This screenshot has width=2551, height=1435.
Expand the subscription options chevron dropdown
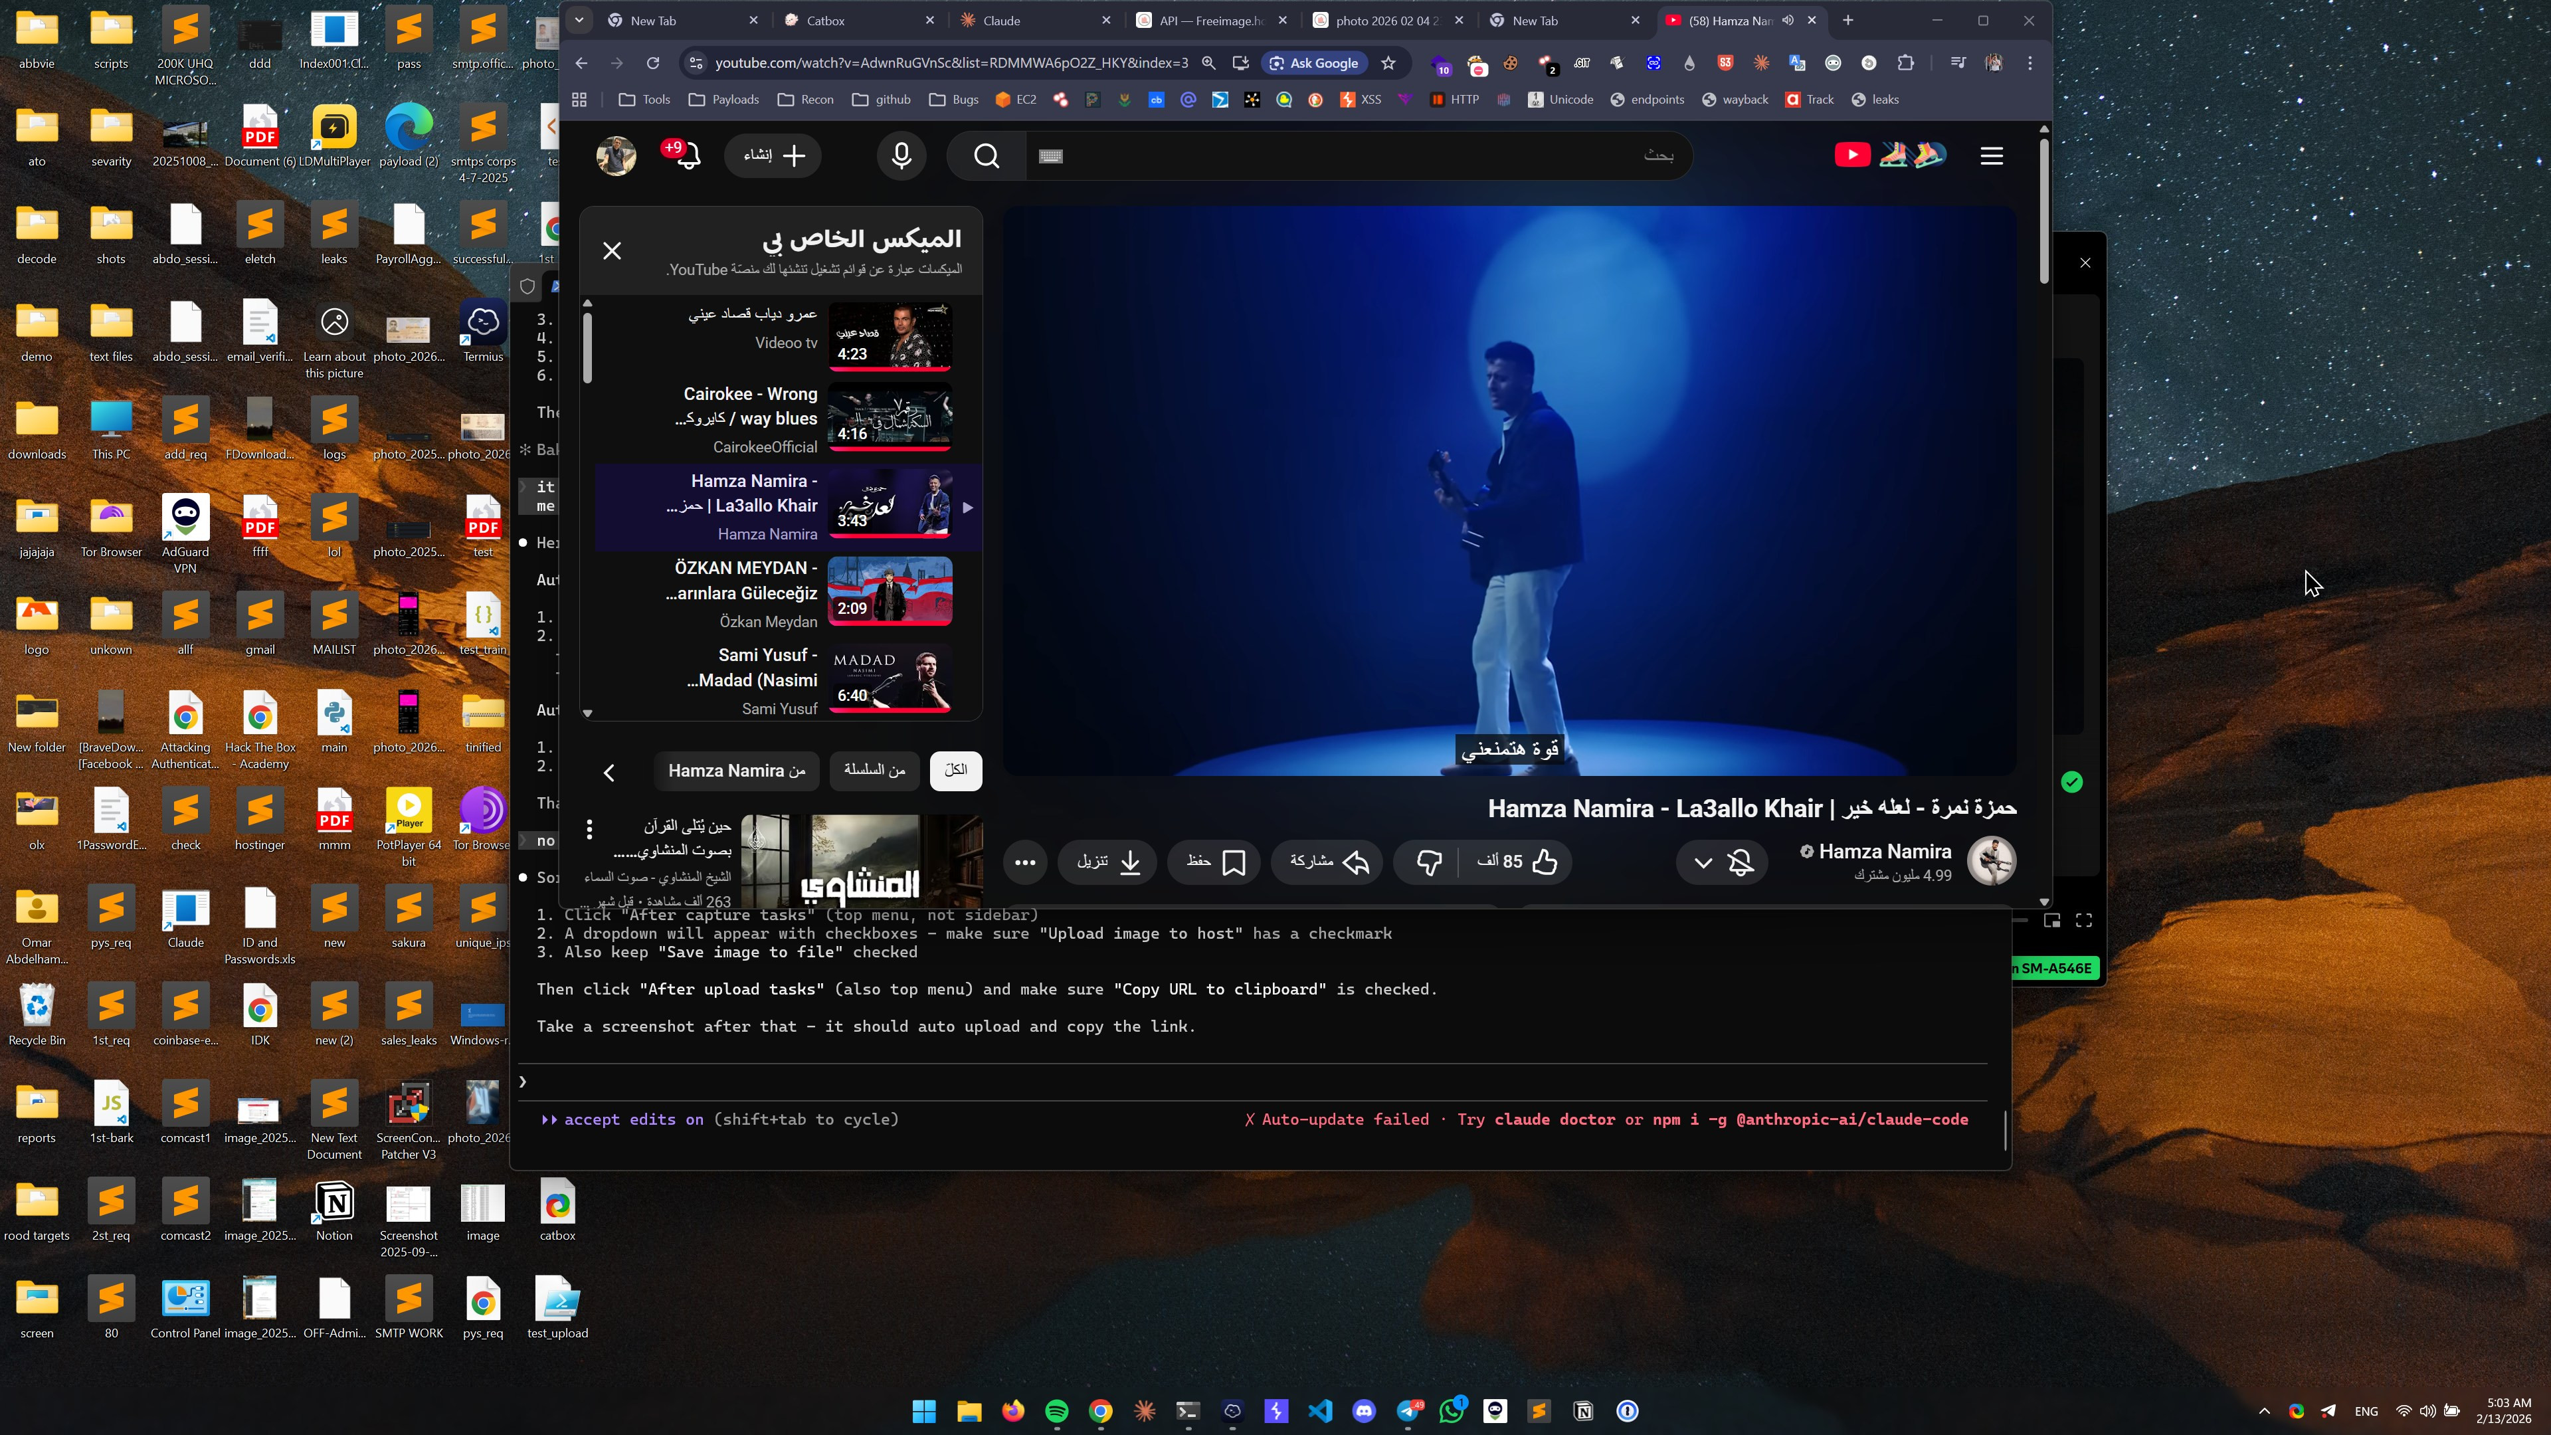coord(1703,862)
